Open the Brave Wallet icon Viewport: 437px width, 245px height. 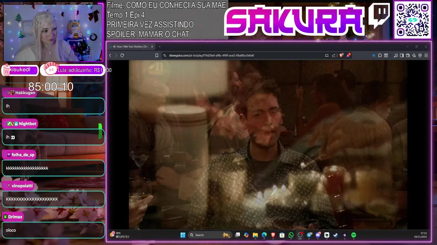click(408, 55)
